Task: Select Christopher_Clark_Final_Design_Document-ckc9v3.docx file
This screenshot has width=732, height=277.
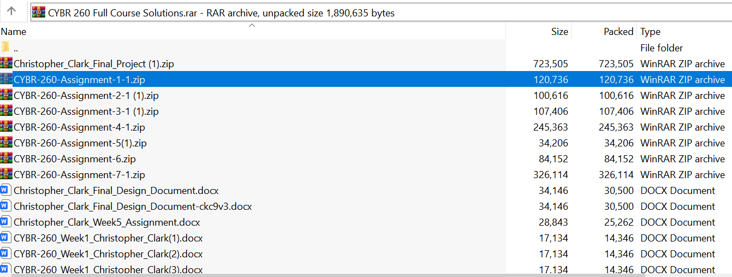Action: (x=133, y=207)
